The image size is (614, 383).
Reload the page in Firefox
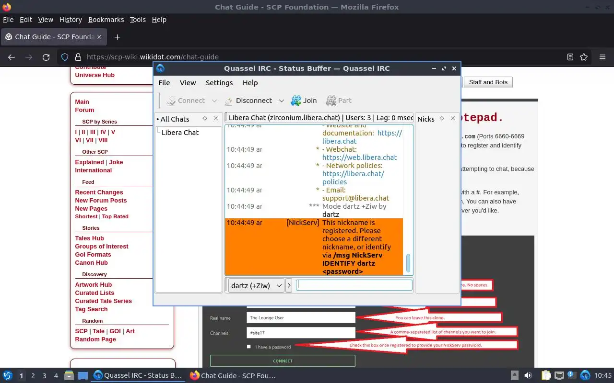46,57
